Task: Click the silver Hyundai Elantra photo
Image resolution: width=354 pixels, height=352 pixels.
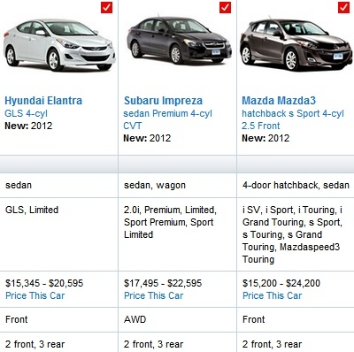Action: 59,45
